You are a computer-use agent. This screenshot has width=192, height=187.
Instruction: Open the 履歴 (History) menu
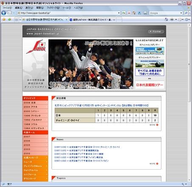[x=40, y=8]
